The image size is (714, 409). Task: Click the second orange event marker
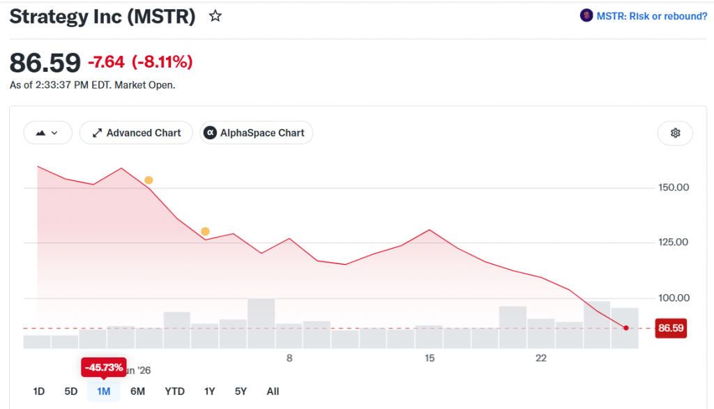205,231
